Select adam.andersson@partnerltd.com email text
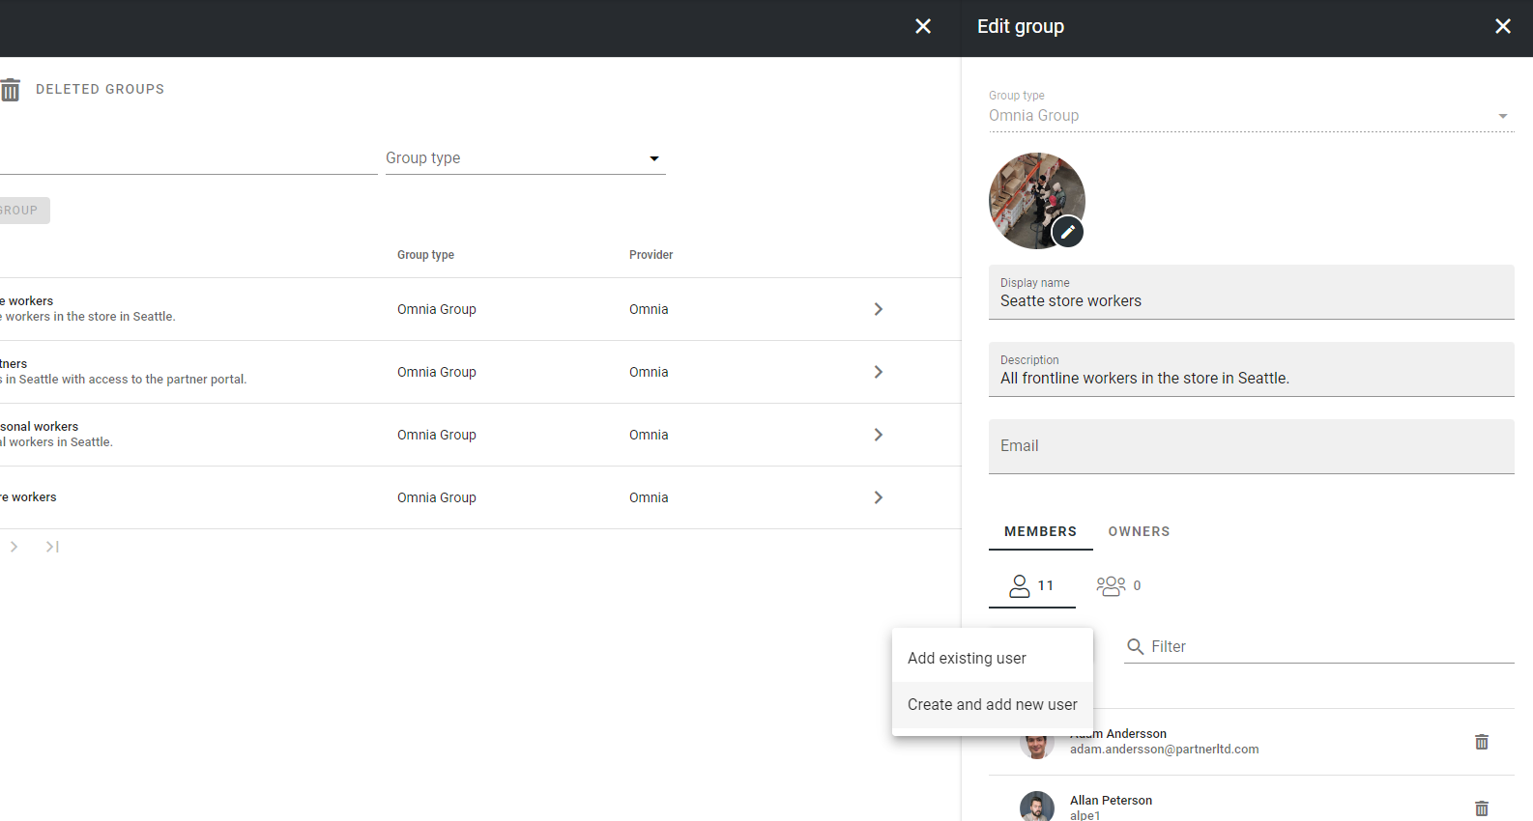The width and height of the screenshot is (1533, 821). point(1164,750)
